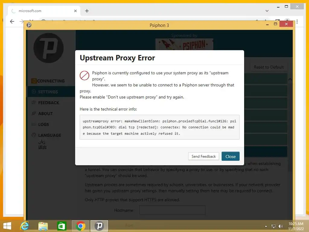Open the network tray icon
Viewport: 309px width, 232px height.
273,226
